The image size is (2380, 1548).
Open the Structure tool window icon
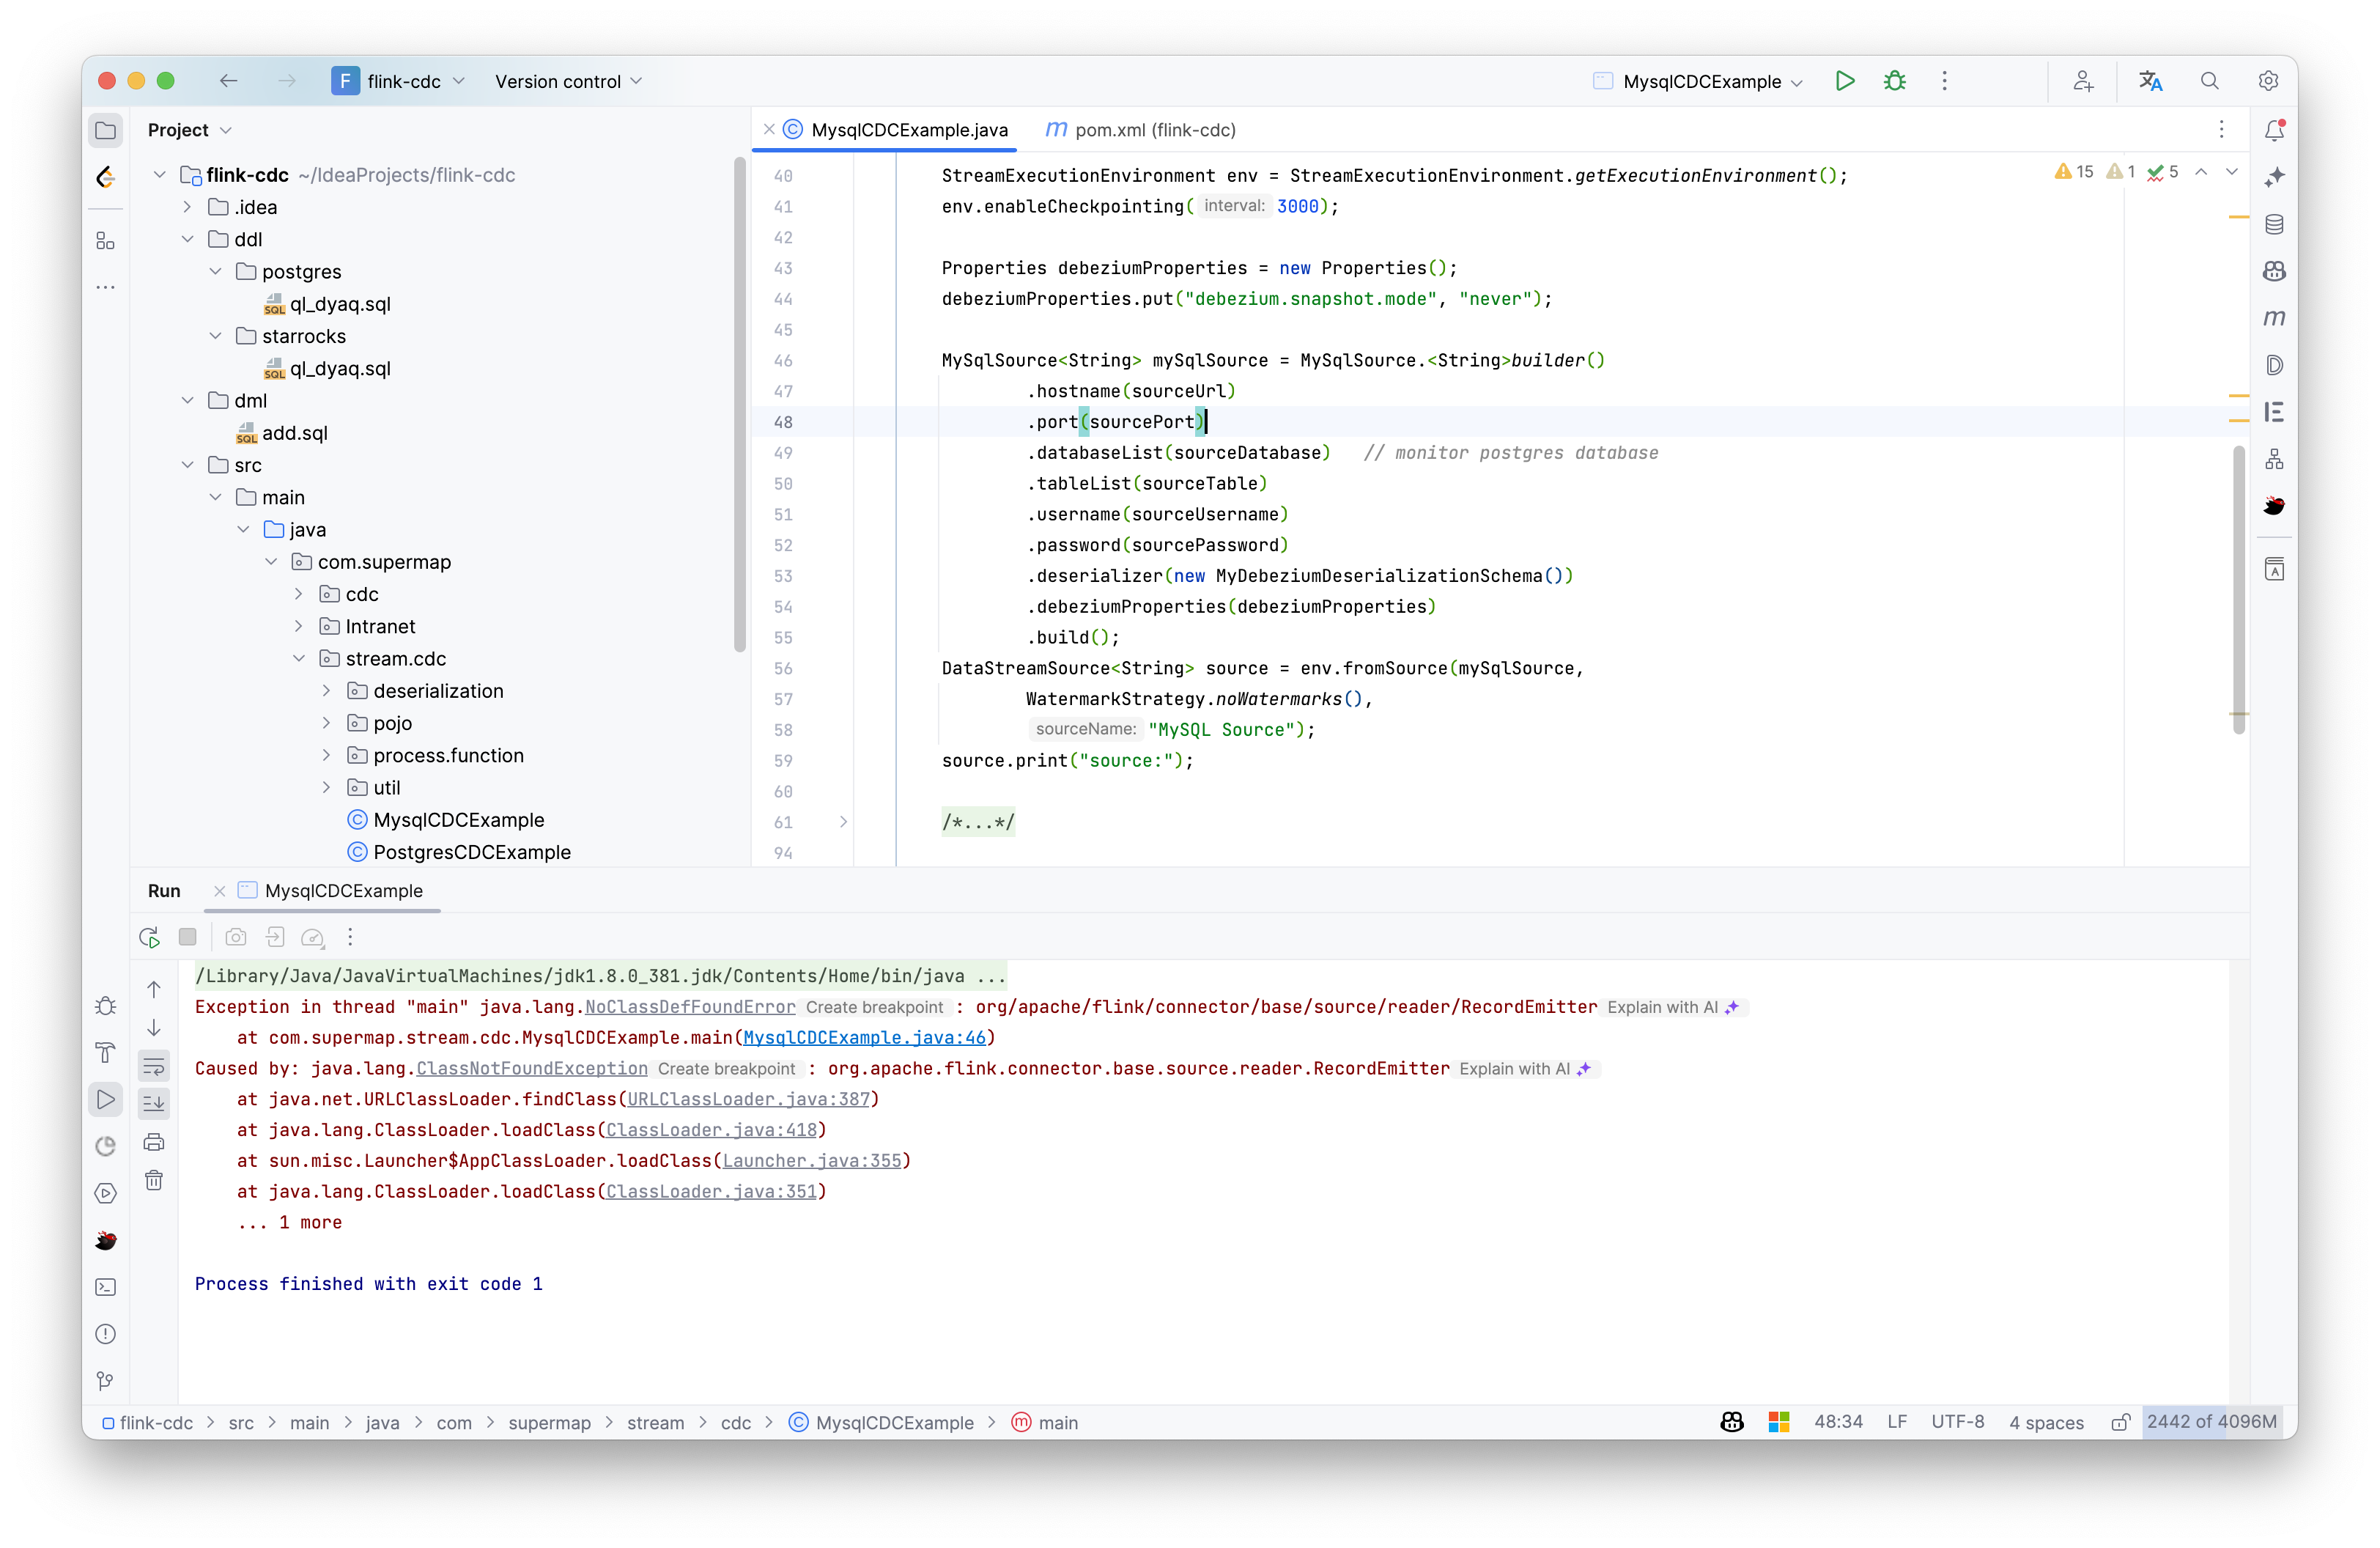coord(105,241)
